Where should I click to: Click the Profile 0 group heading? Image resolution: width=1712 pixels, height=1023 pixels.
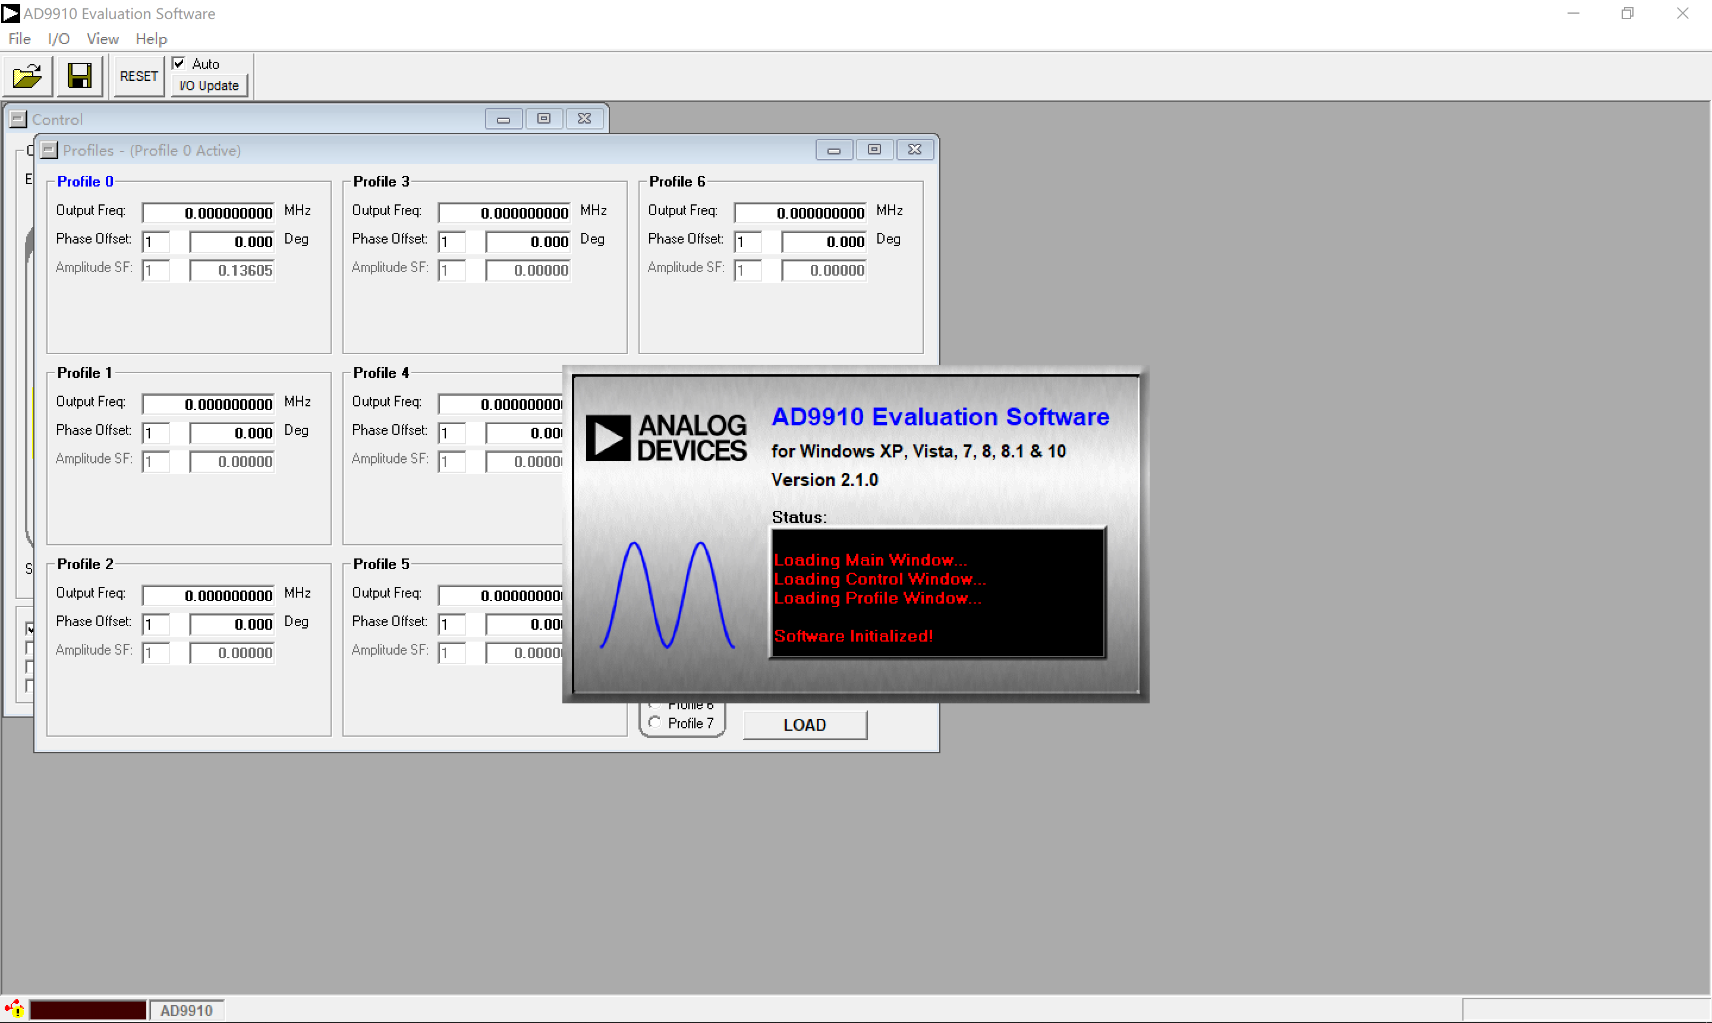pos(85,181)
